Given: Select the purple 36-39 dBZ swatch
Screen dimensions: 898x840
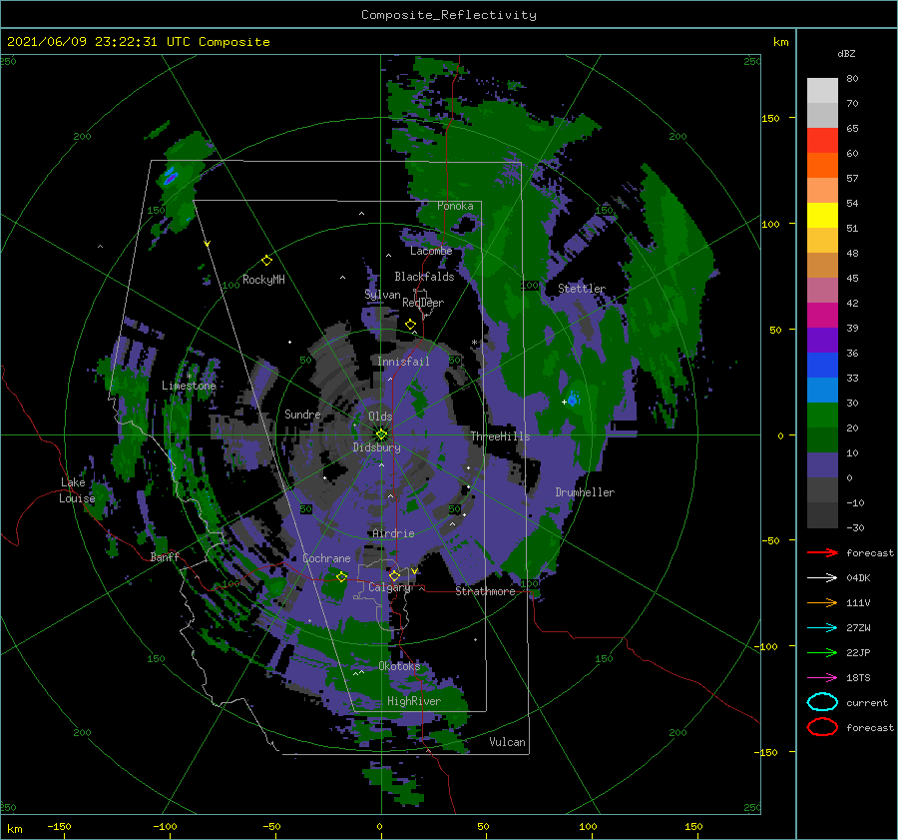Looking at the screenshot, I should click(x=822, y=340).
